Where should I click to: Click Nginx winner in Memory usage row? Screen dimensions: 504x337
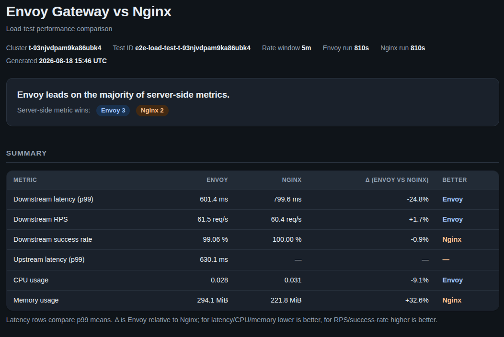coord(452,300)
